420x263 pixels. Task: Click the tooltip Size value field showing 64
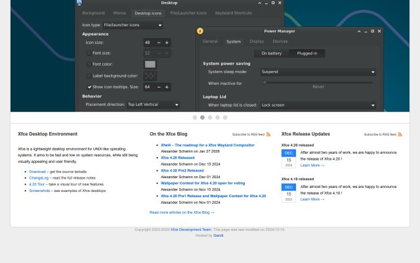[x=149, y=87]
